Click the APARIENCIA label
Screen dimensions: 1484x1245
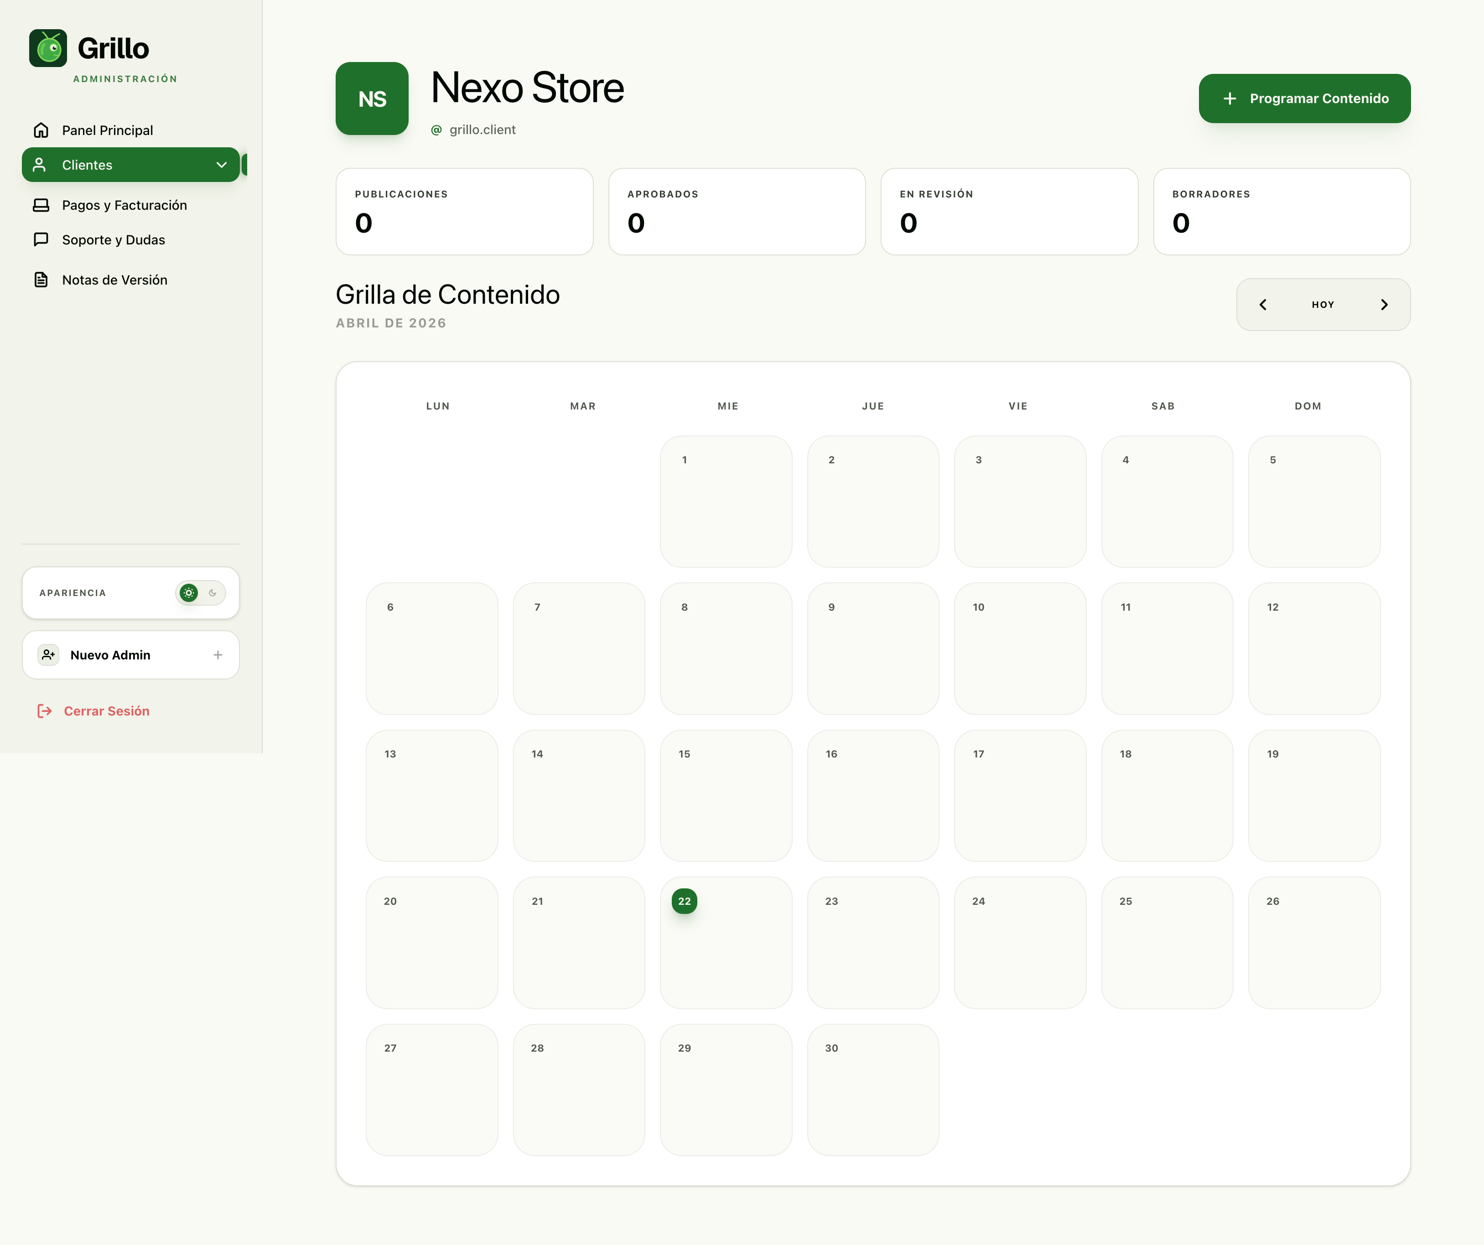coord(73,593)
